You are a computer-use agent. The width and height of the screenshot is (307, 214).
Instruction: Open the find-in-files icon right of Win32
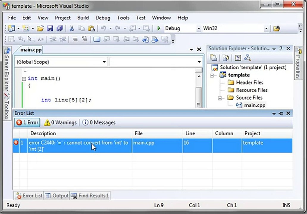(x=277, y=29)
